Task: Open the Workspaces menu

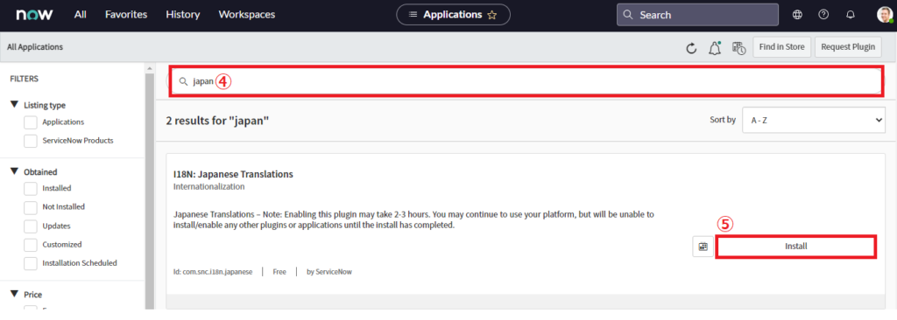Action: 246,15
